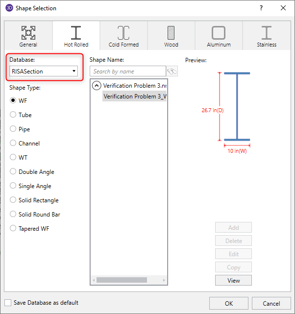Image resolution: width=295 pixels, height=314 pixels.
Task: Select Verification Problem 3_W shape entry
Action: pyautogui.click(x=135, y=97)
